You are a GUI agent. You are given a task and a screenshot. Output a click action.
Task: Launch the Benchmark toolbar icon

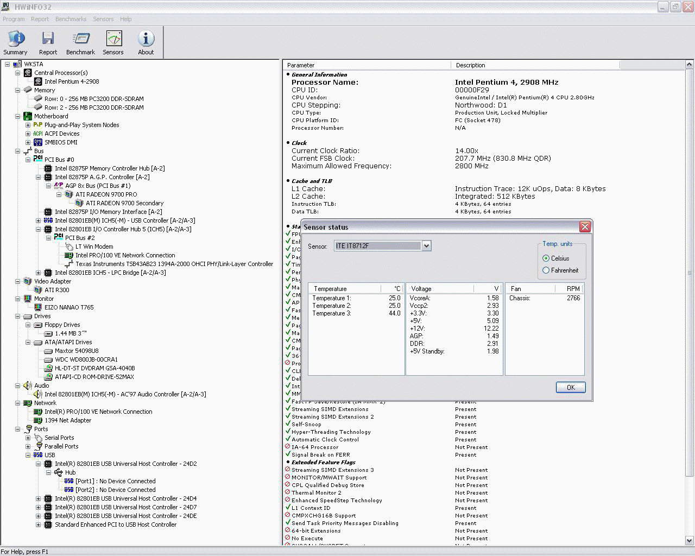(80, 43)
